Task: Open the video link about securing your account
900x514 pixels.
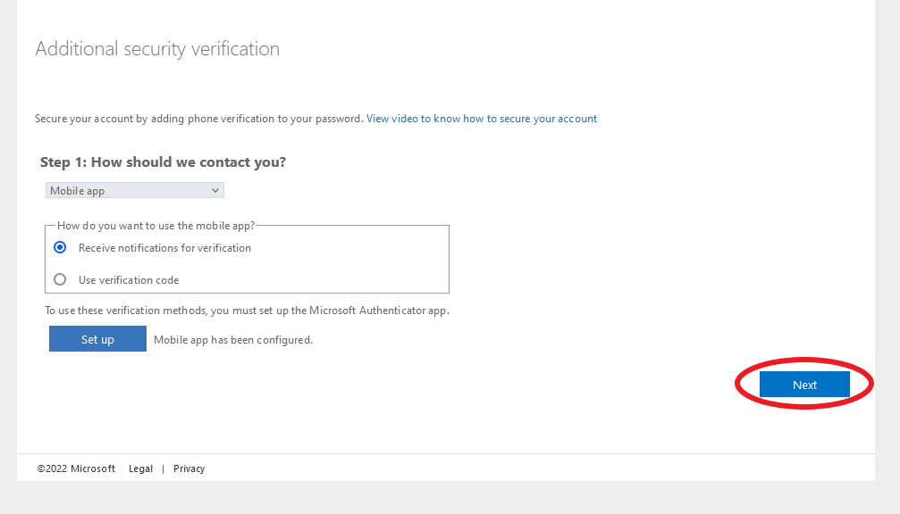Action: click(x=482, y=119)
